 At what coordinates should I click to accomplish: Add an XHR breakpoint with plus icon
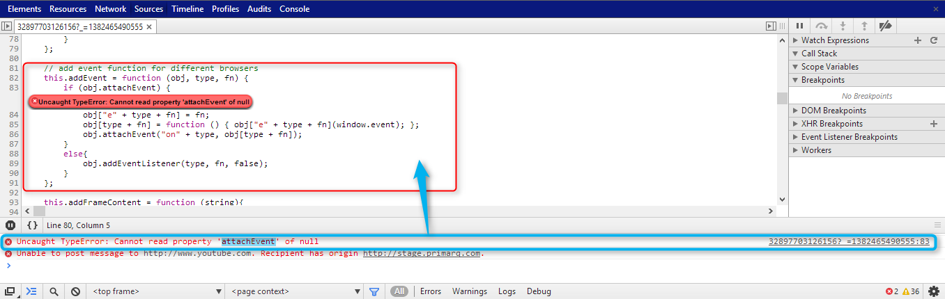tap(933, 124)
